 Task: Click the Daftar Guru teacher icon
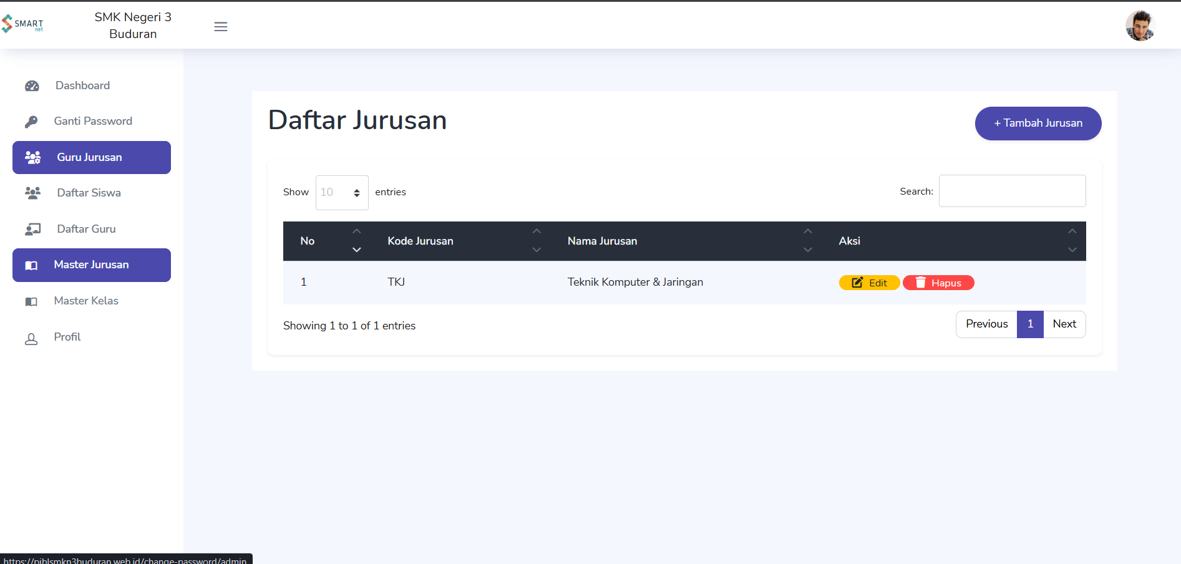pos(33,230)
